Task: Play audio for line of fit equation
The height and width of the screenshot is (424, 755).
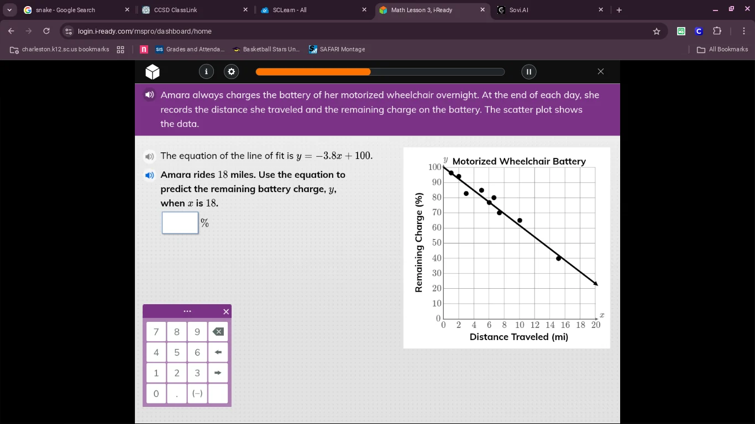Action: [x=149, y=156]
